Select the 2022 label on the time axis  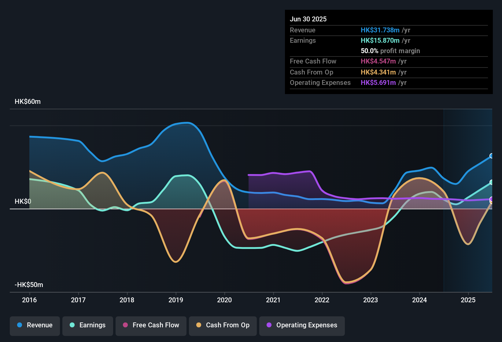click(322, 300)
